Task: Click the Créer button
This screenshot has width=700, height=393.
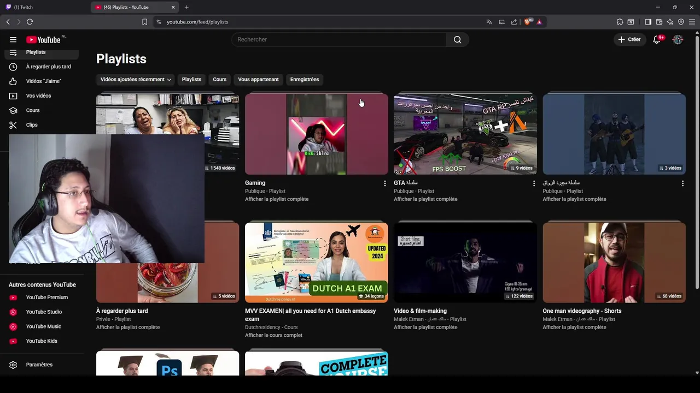Action: [x=629, y=40]
